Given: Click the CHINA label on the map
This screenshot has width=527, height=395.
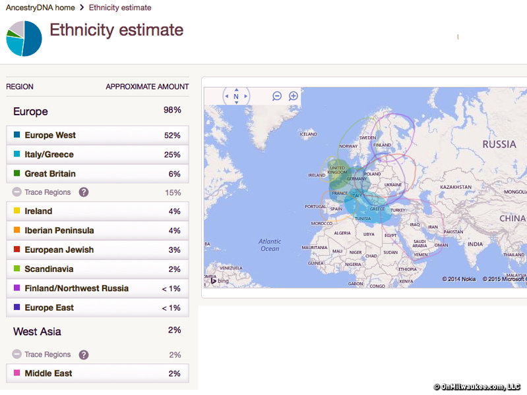Looking at the screenshot, I should [x=512, y=219].
